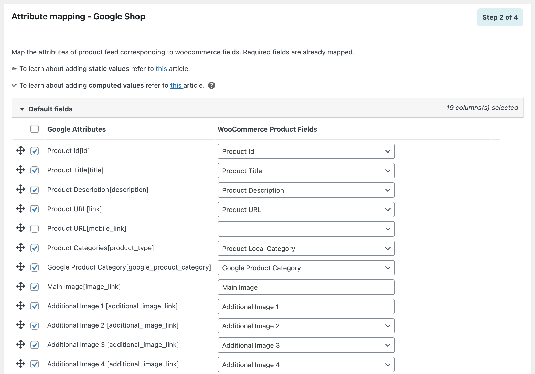Click the second this link for computed values
The height and width of the screenshot is (374, 535).
click(176, 85)
